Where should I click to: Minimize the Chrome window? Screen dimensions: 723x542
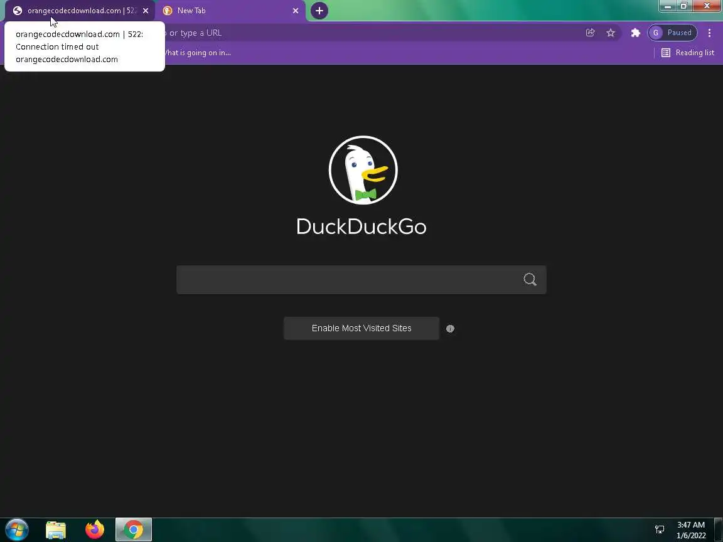(667, 6)
